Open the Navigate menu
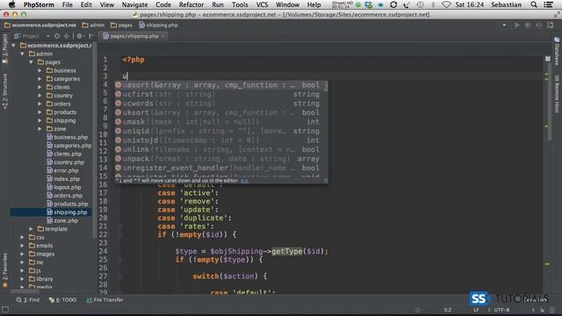The height and width of the screenshot is (316, 562). 134,4
